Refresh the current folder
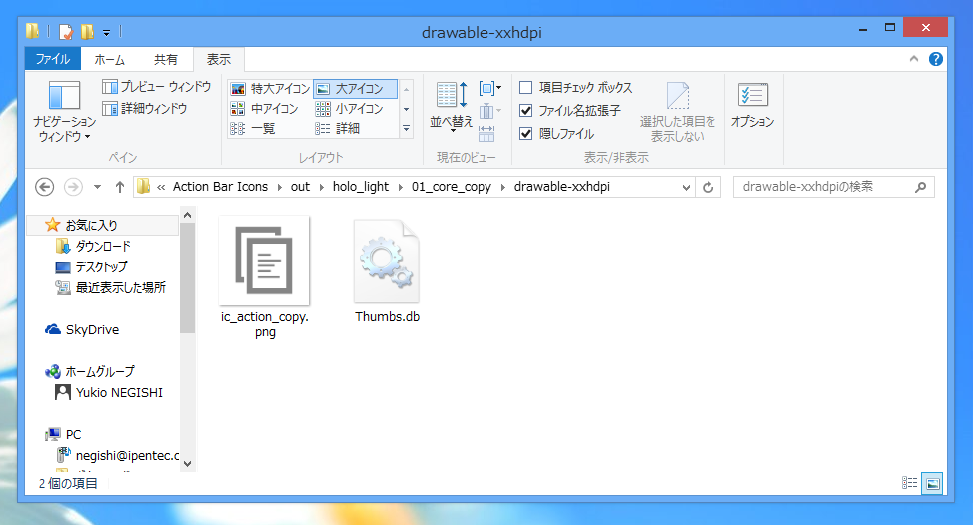This screenshot has width=973, height=525. (708, 187)
